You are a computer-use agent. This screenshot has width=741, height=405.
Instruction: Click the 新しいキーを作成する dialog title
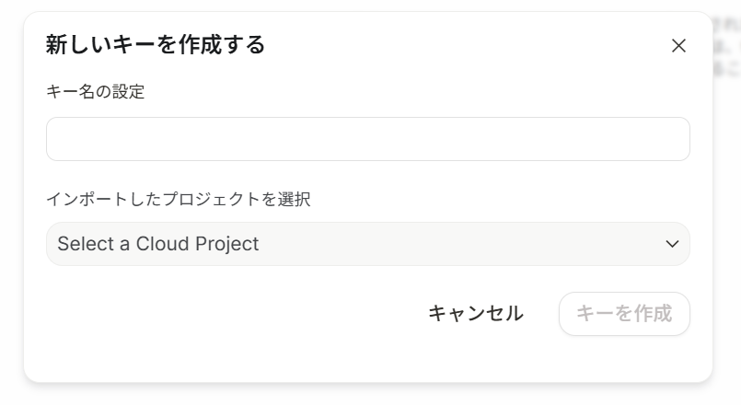(156, 44)
